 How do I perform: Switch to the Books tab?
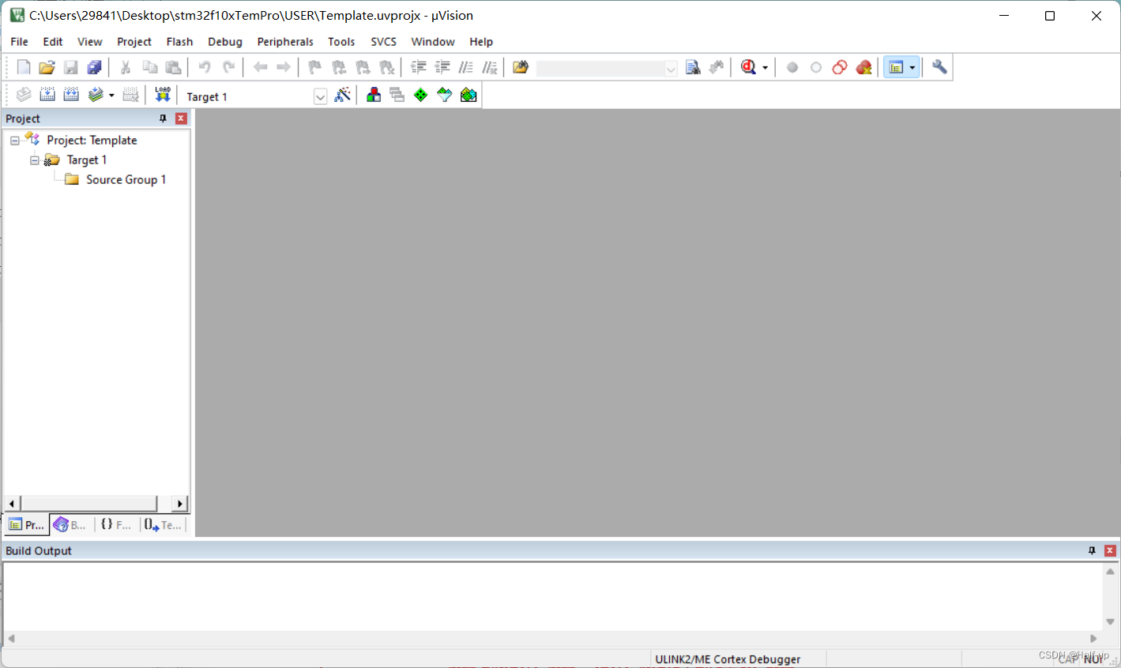click(x=70, y=524)
